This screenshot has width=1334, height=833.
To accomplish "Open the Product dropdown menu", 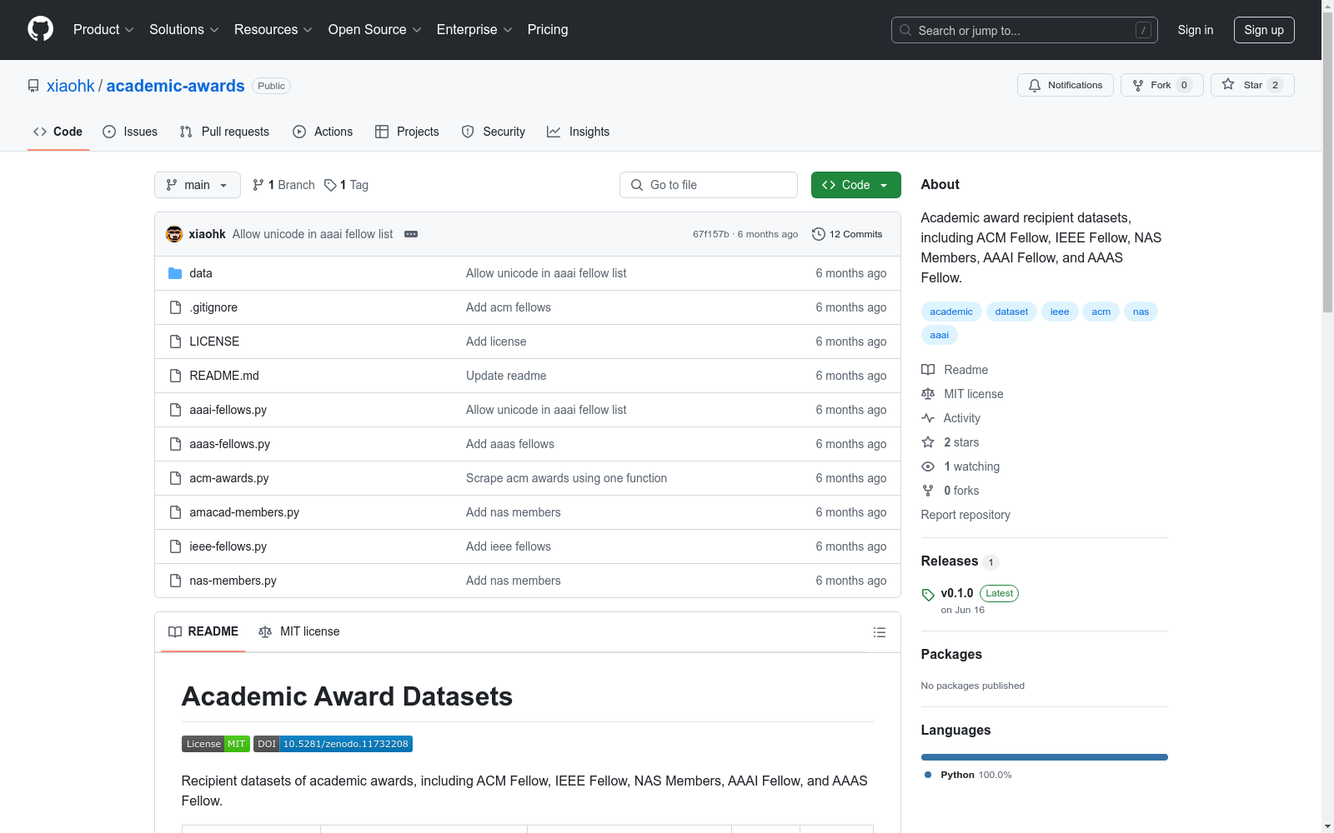I will [103, 30].
